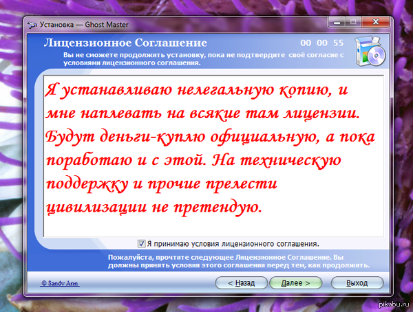This screenshot has width=413, height=312.
Task: Exit setup with the "Выход" button
Action: pyautogui.click(x=357, y=282)
